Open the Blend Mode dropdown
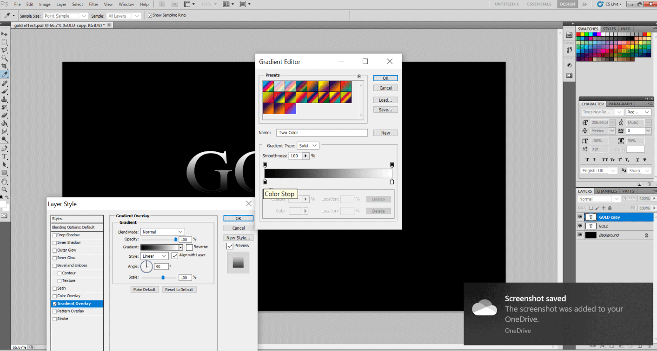The image size is (657, 351). [x=163, y=231]
